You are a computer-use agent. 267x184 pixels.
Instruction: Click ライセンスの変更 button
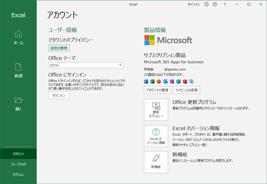coord(187,90)
